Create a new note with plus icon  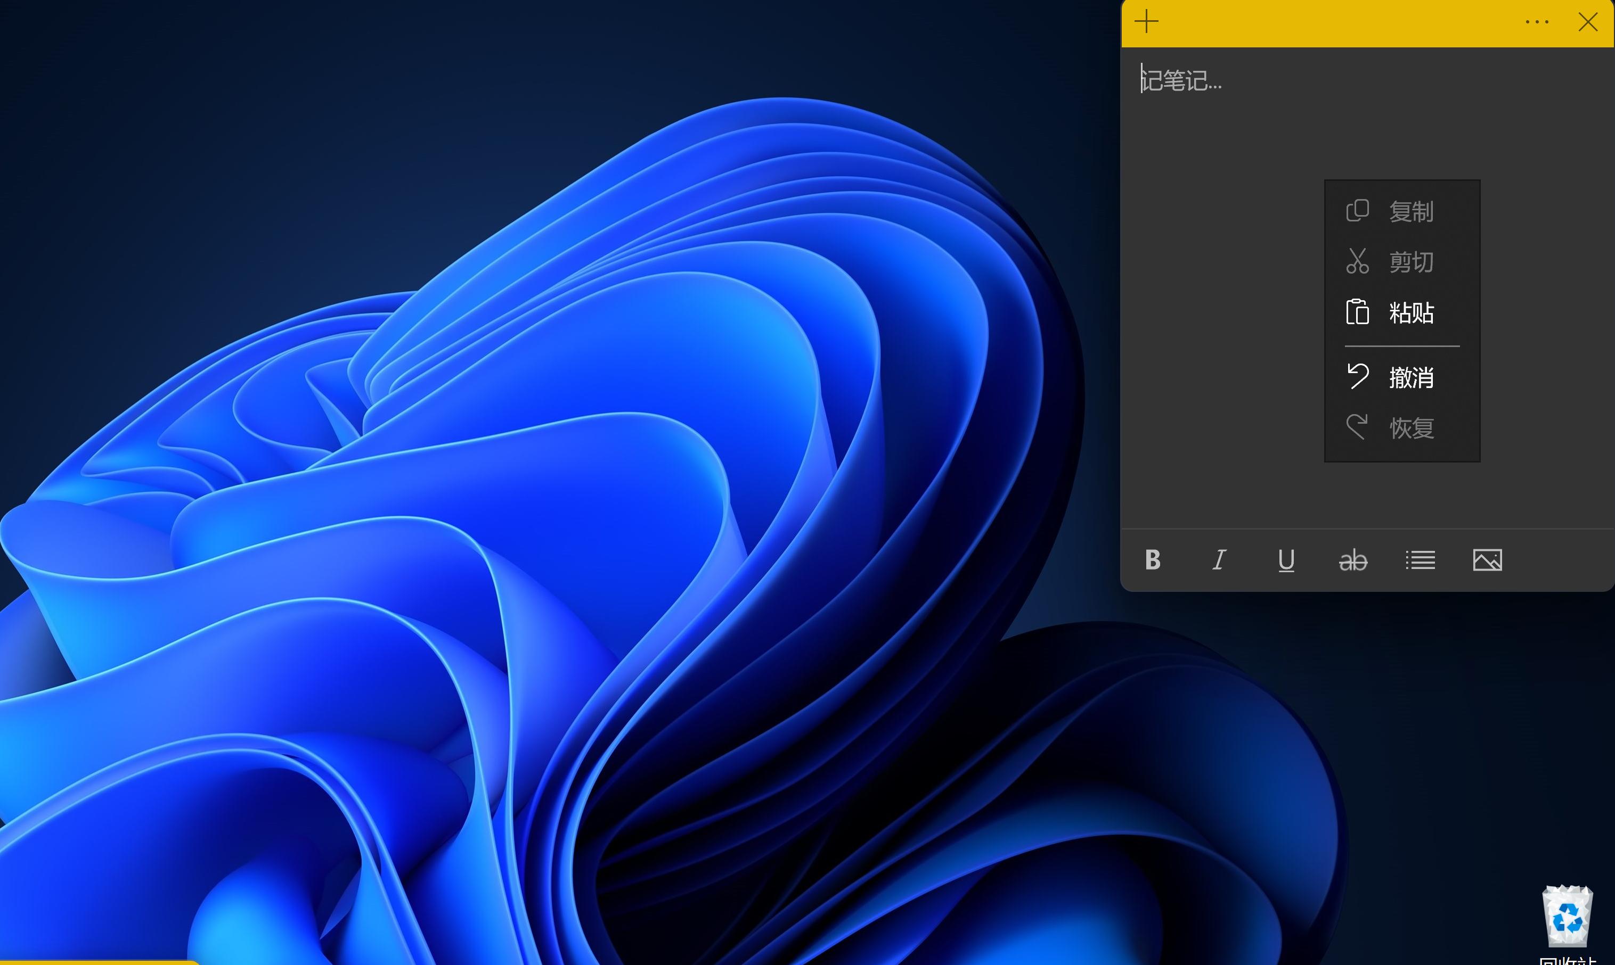point(1146,22)
